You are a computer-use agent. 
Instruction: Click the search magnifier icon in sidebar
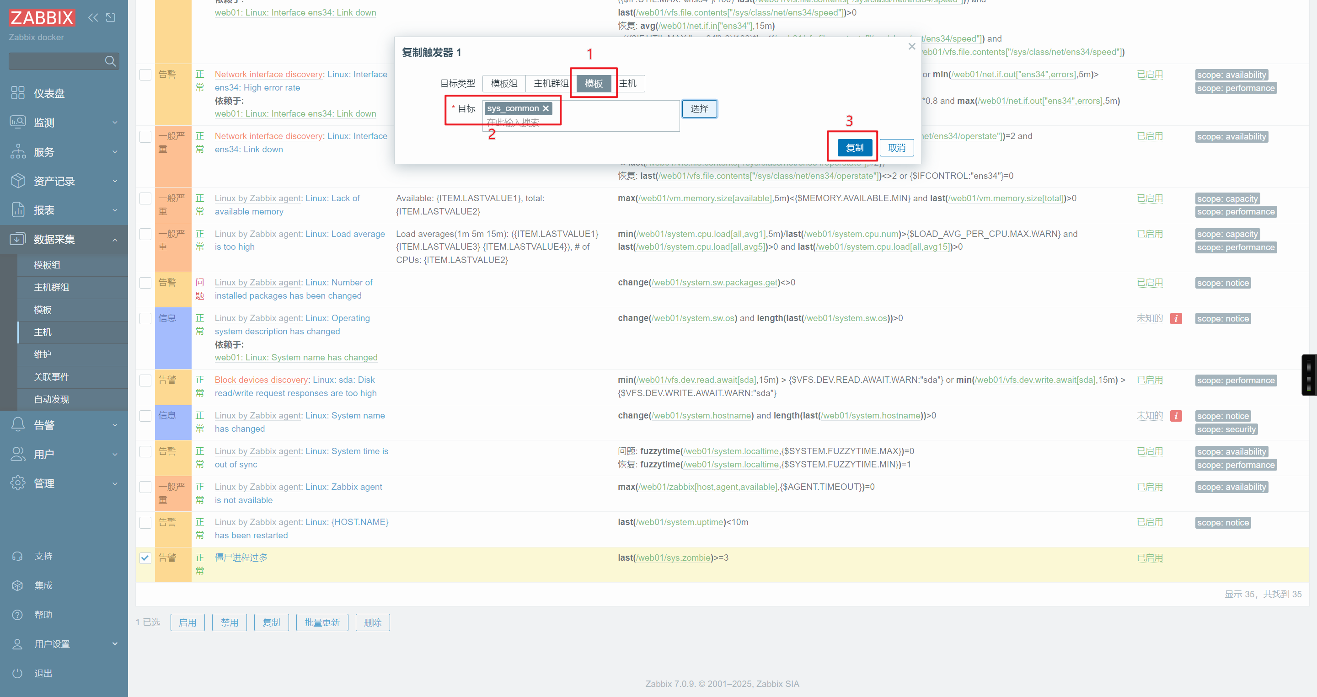click(x=110, y=61)
